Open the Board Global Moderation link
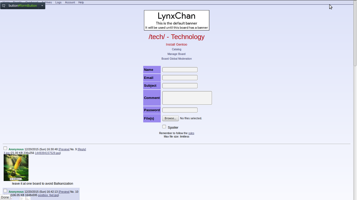This screenshot has width=357, height=200. 177,59
